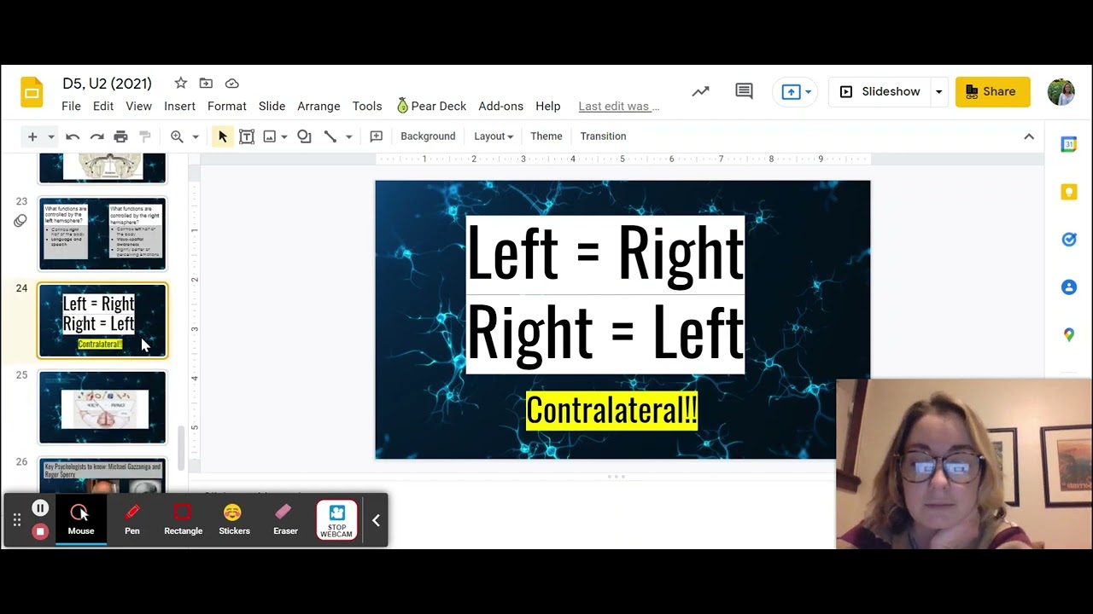Viewport: 1093px width, 614px height.
Task: Open the Tools menu
Action: 367,106
